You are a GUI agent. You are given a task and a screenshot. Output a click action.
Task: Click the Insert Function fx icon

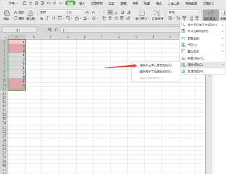56,30
